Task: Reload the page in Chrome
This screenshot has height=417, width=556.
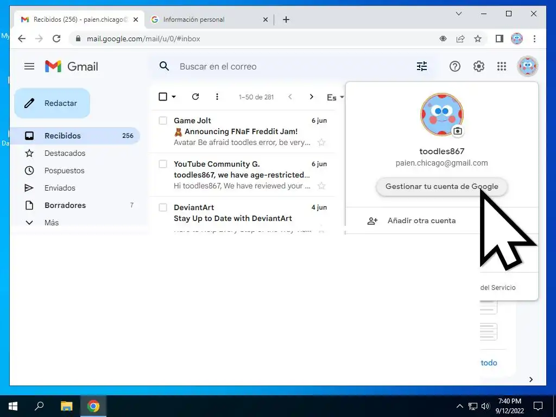Action: point(56,39)
